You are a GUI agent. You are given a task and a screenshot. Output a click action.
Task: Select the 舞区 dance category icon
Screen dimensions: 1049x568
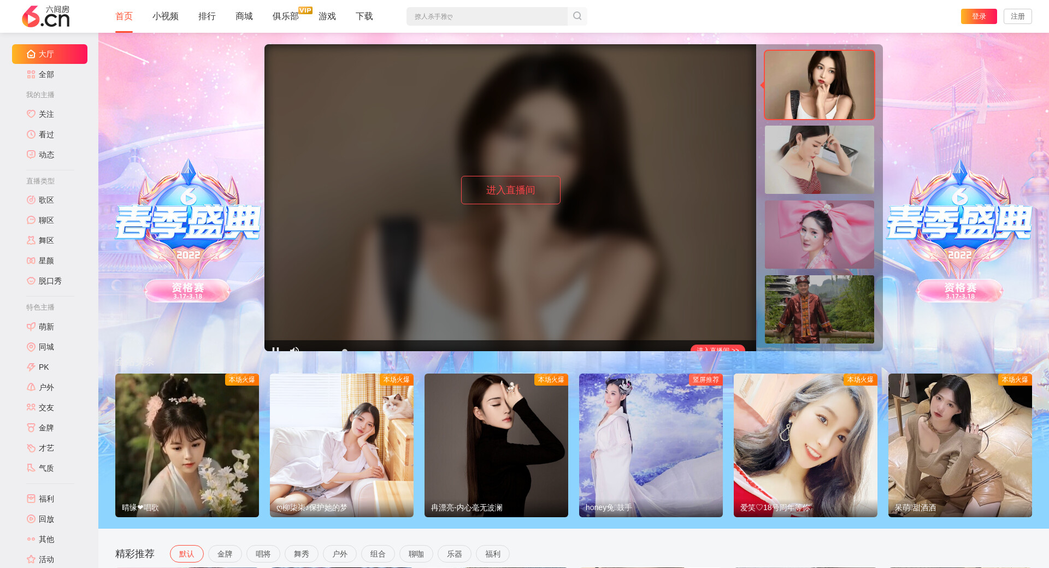(31, 240)
